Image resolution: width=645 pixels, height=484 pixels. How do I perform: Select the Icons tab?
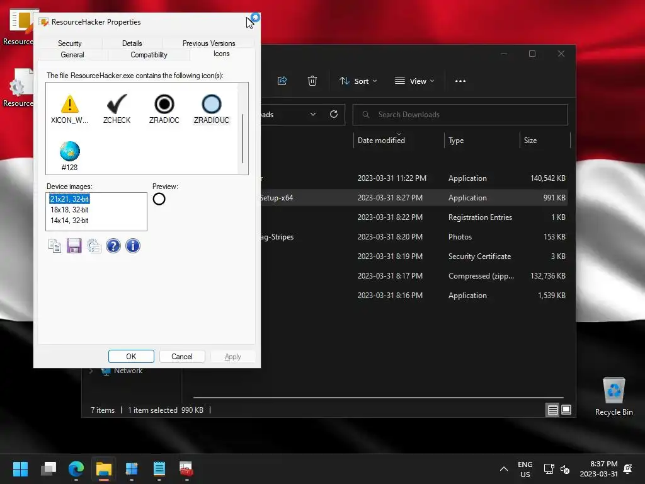(x=221, y=54)
